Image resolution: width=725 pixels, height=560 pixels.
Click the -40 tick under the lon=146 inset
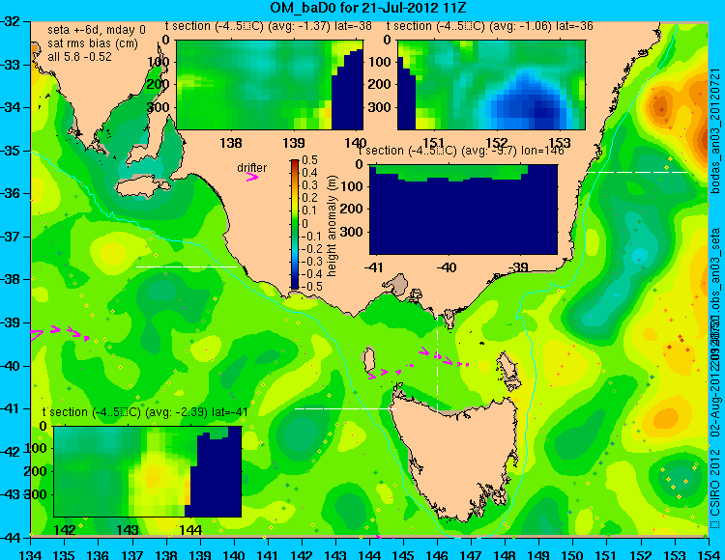click(x=446, y=266)
